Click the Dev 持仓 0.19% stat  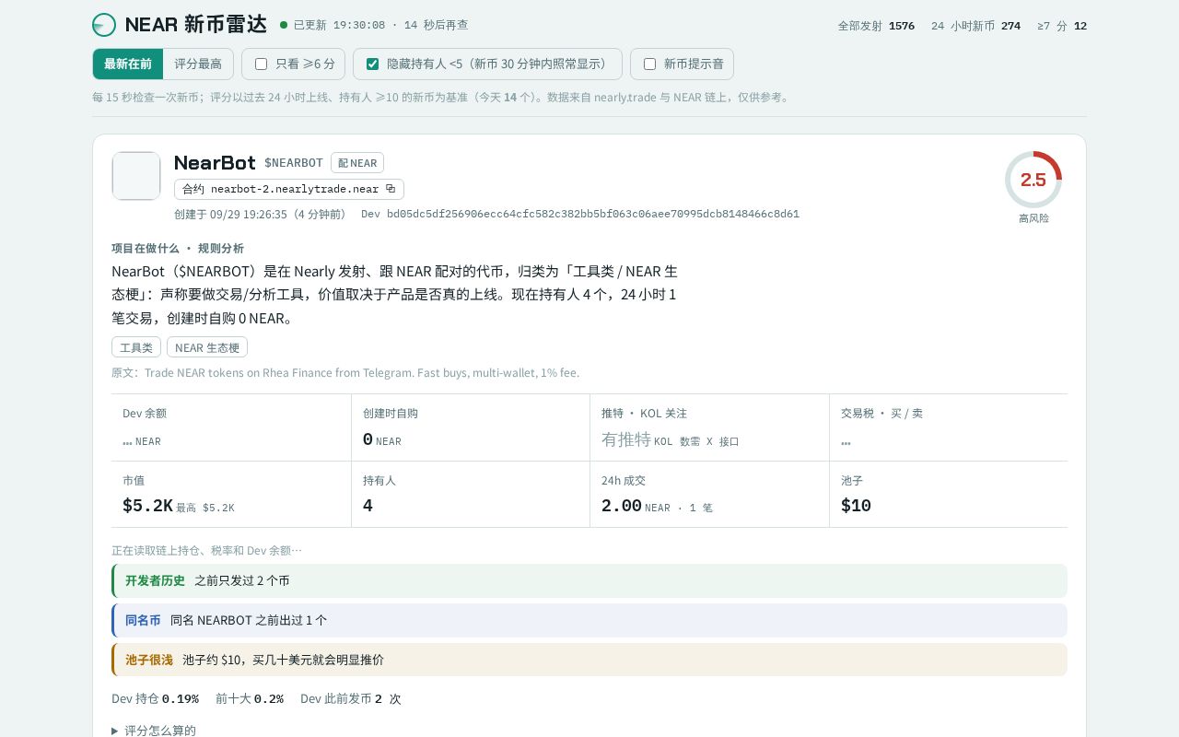(155, 699)
